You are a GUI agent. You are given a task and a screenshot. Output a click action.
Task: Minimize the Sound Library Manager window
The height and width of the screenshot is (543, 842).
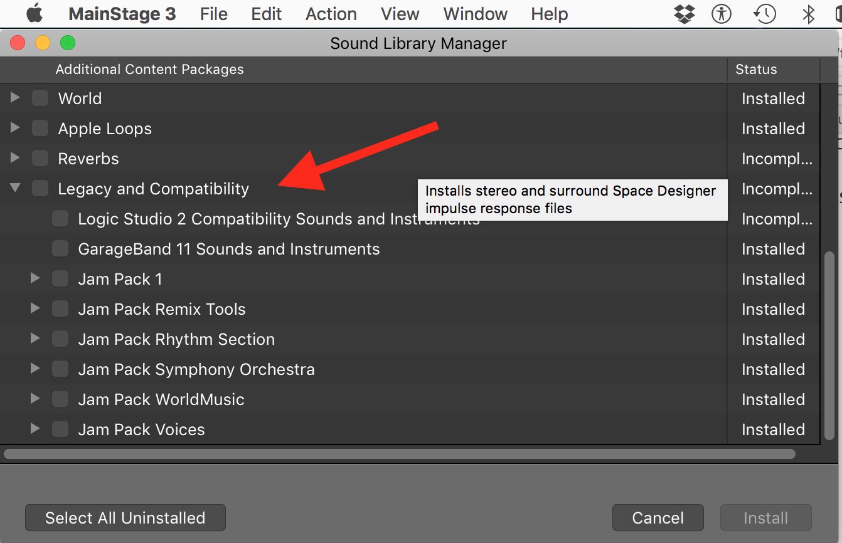tap(43, 43)
